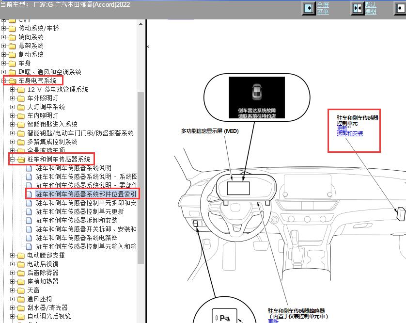Viewport: 406px width, 323px height.
Task: Select the 传动系统/车桥 folder icon
Action: (x=12, y=29)
